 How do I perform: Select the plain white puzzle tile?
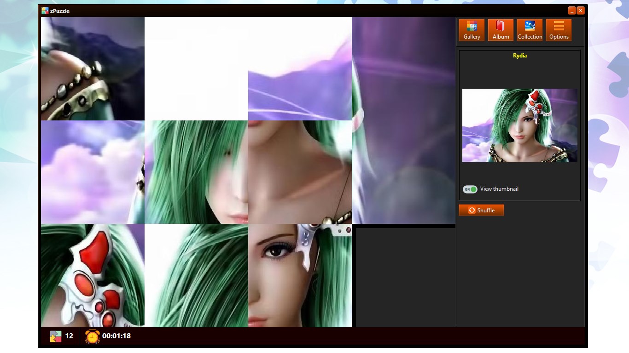tap(196, 69)
